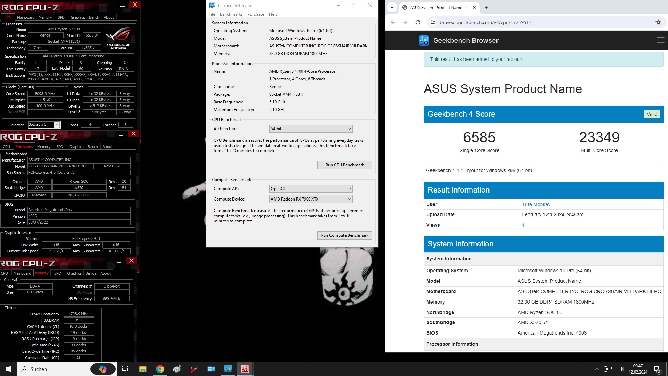The image size is (668, 376).
Task: Minimize the top ROG CPU-Z window
Action: [122, 5]
